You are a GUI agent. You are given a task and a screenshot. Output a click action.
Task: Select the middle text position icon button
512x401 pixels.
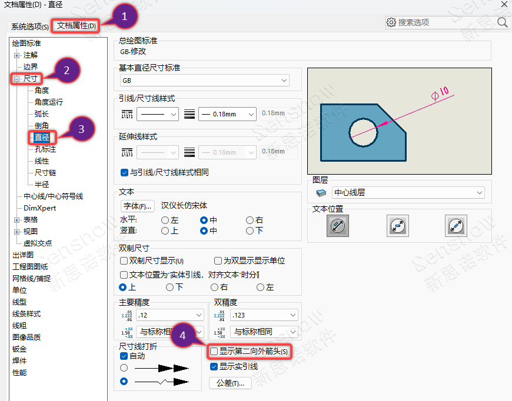[x=397, y=226]
